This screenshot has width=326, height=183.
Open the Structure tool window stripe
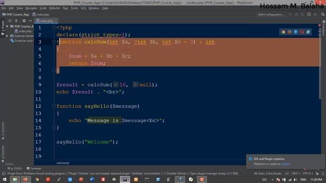(3, 131)
